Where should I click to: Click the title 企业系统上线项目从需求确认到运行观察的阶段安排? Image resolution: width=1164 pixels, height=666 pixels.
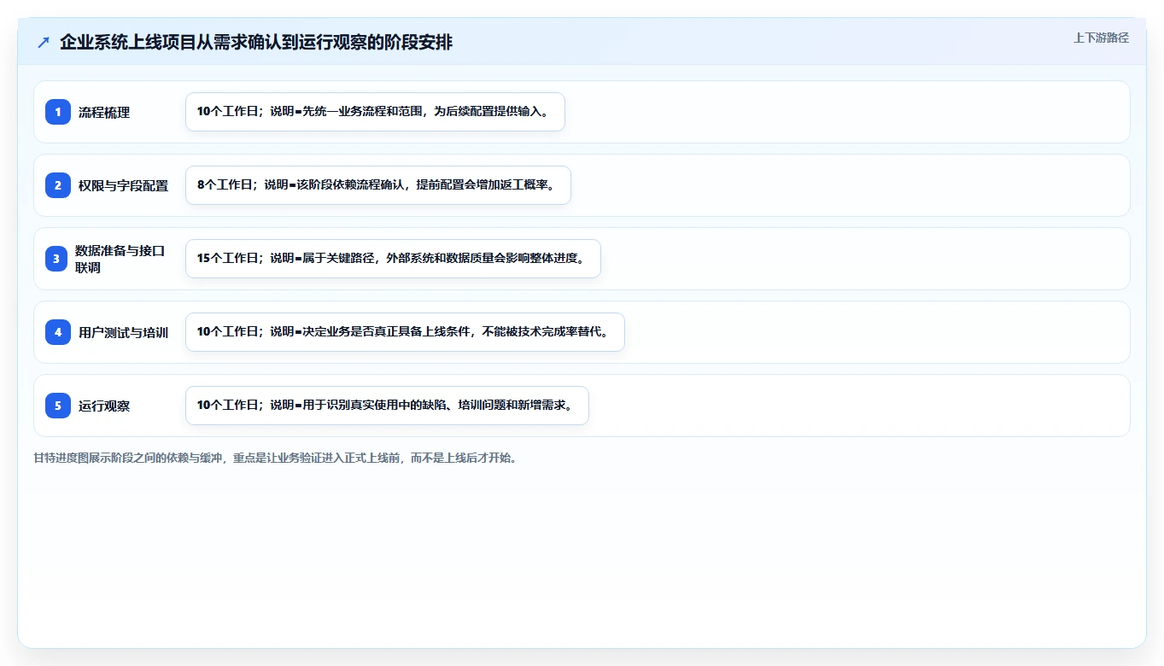point(256,43)
